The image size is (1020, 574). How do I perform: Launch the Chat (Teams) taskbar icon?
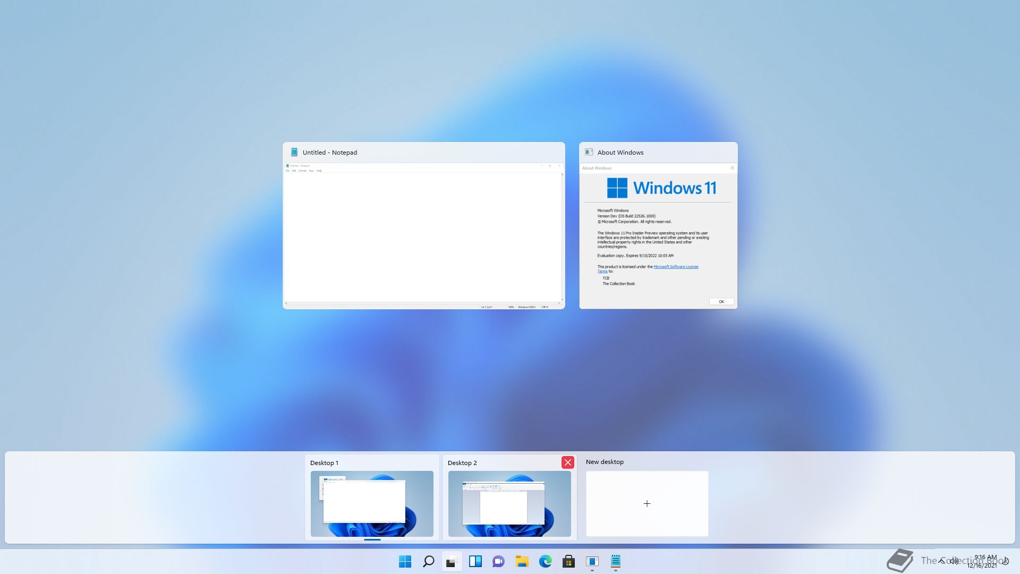[498, 561]
